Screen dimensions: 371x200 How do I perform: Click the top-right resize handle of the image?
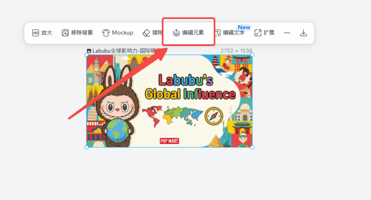click(252, 55)
